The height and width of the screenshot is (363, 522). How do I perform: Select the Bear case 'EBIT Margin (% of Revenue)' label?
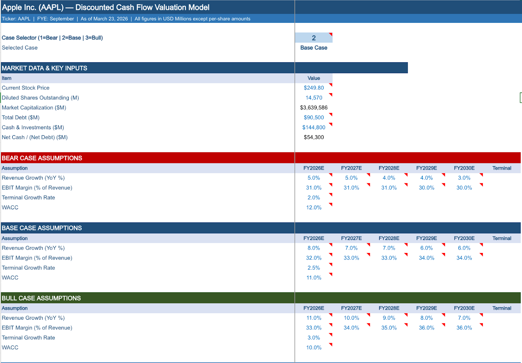coord(37,188)
